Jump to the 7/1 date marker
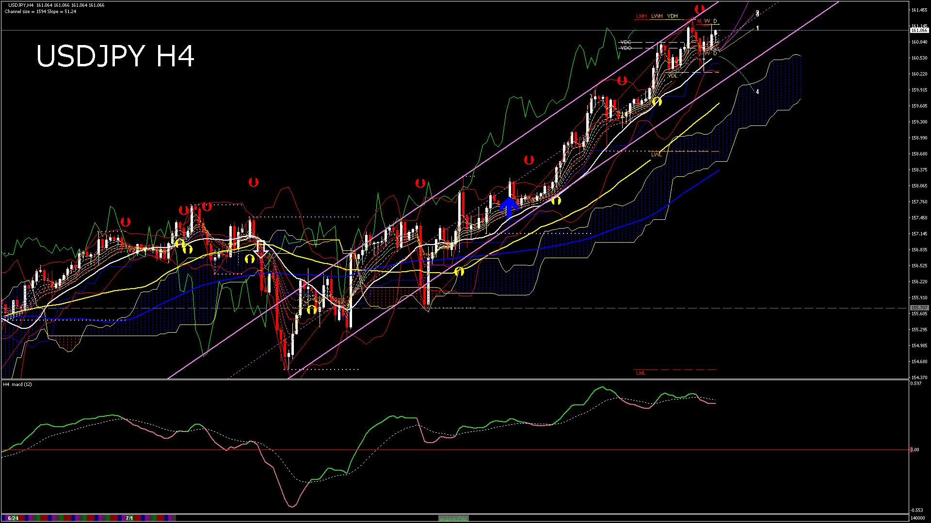Image resolution: width=931 pixels, height=523 pixels. (129, 518)
